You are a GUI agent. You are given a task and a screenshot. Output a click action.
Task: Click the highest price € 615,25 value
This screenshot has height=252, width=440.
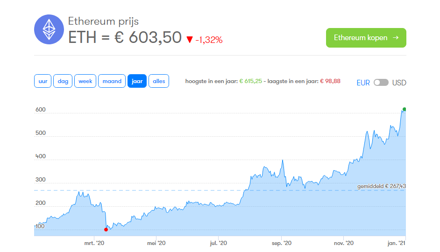coord(250,81)
